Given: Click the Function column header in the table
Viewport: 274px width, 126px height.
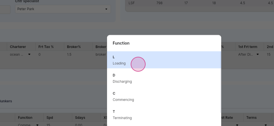Looking at the screenshot, I should pyautogui.click(x=25, y=118).
